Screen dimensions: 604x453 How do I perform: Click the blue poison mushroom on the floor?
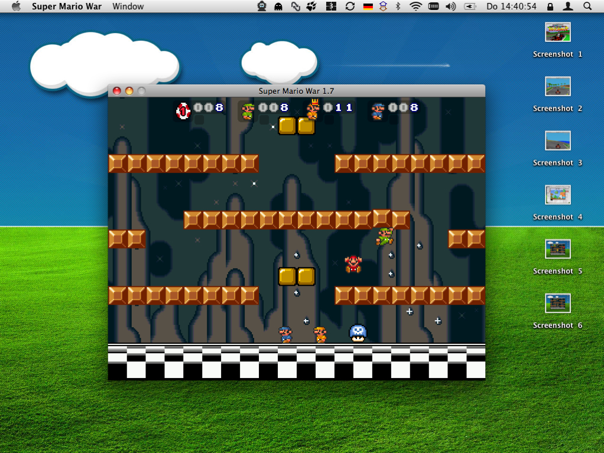(358, 333)
